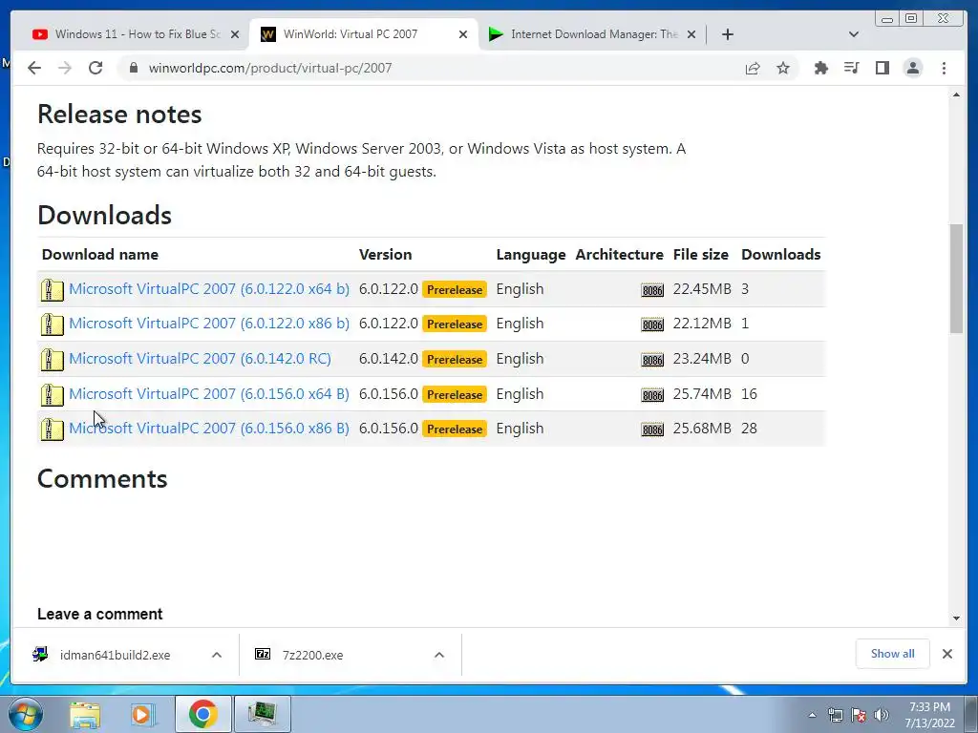Click the 25.74MB file size cell

pos(702,394)
